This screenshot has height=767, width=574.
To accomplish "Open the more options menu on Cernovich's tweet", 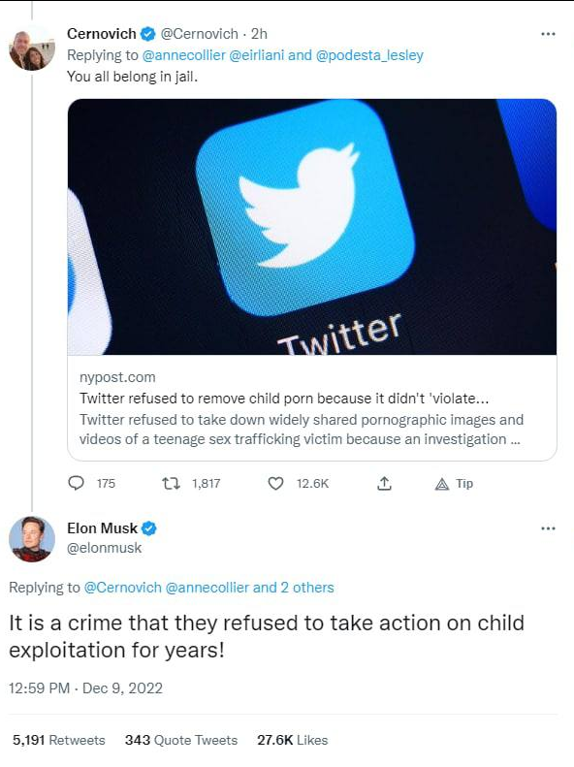I will [548, 34].
